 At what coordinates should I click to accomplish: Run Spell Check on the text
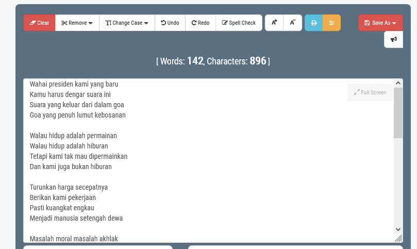pos(239,23)
